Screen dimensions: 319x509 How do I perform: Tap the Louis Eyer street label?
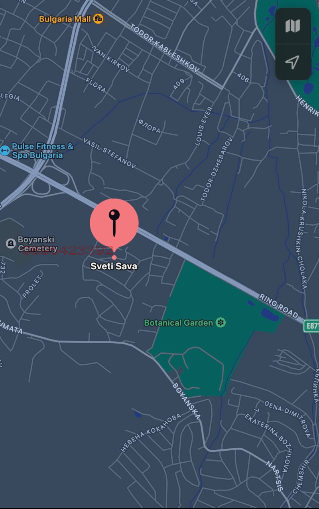click(203, 126)
